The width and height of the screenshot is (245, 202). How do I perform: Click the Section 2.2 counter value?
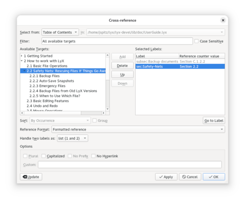point(189,66)
